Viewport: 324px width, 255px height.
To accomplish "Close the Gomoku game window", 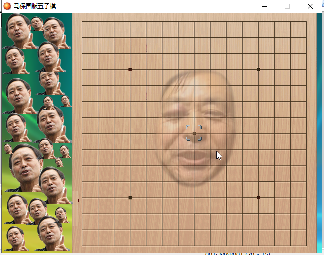I will point(310,6).
